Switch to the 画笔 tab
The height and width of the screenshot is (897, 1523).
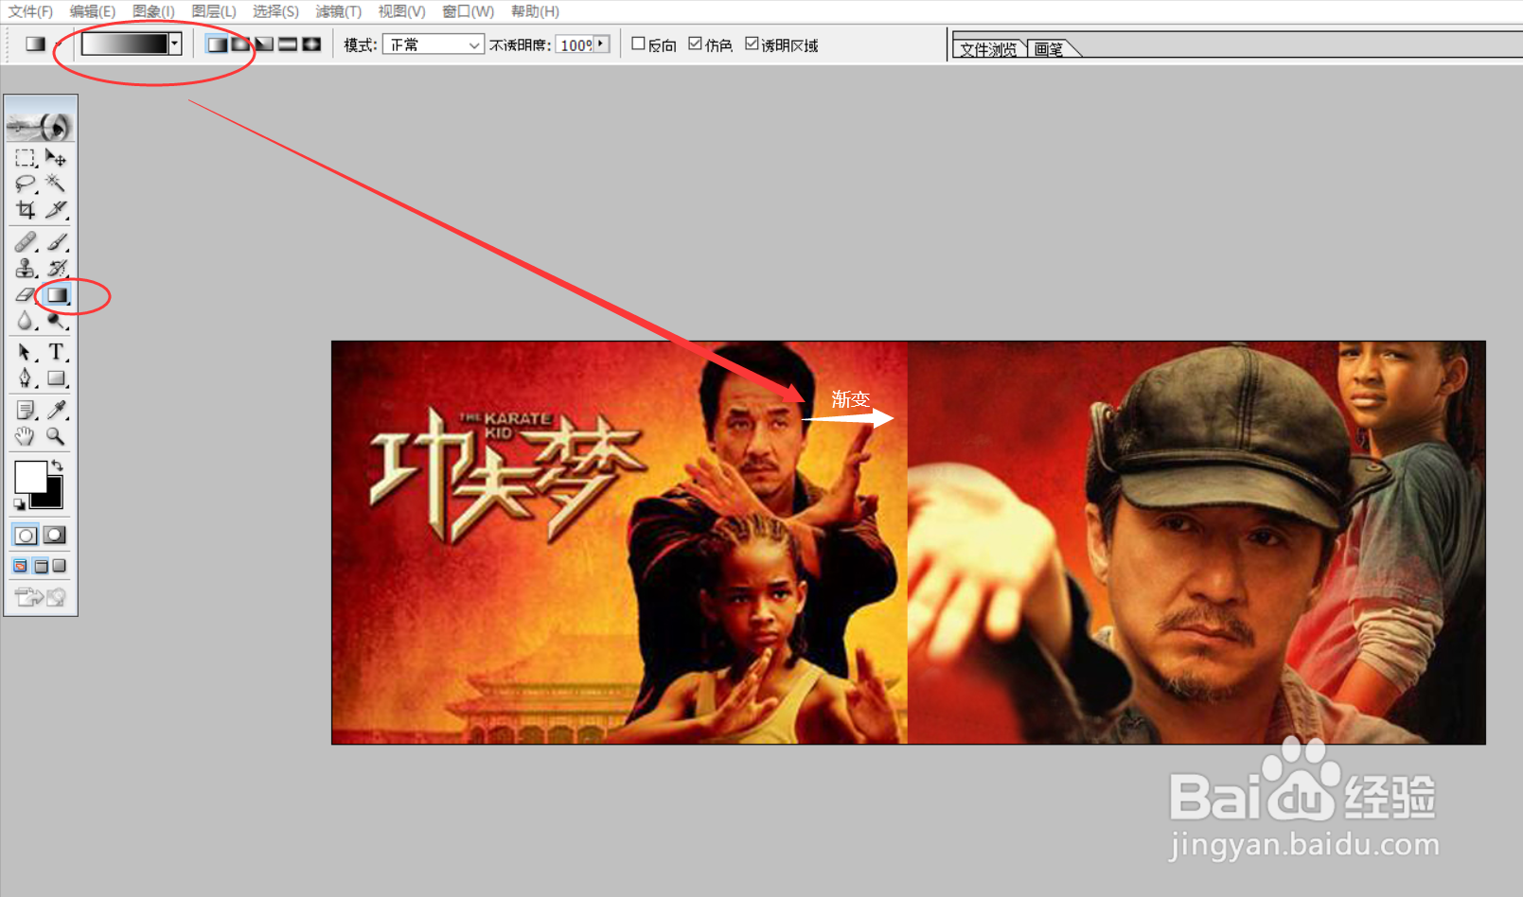(x=1050, y=49)
